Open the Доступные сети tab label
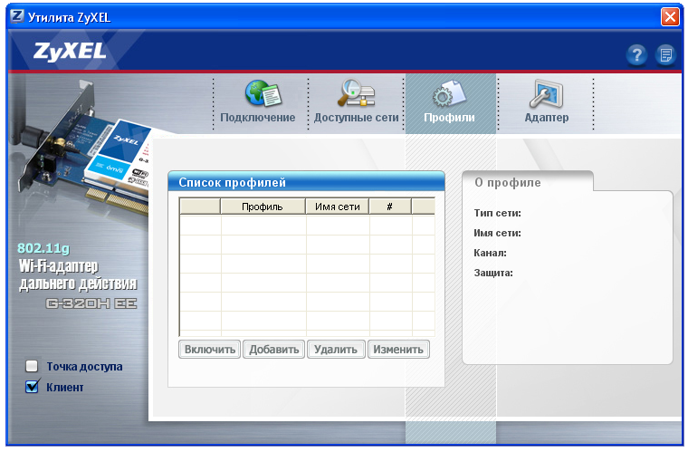 [x=356, y=118]
